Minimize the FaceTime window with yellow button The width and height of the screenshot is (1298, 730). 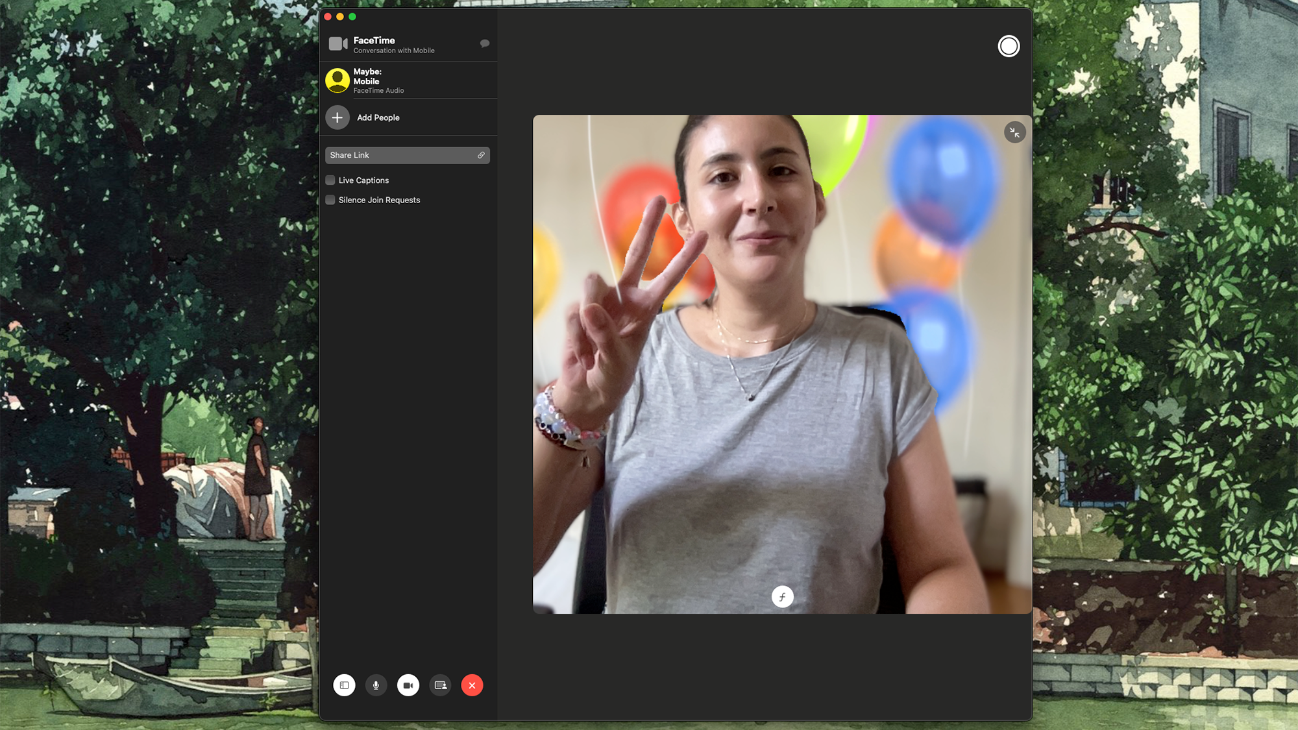[x=340, y=17]
